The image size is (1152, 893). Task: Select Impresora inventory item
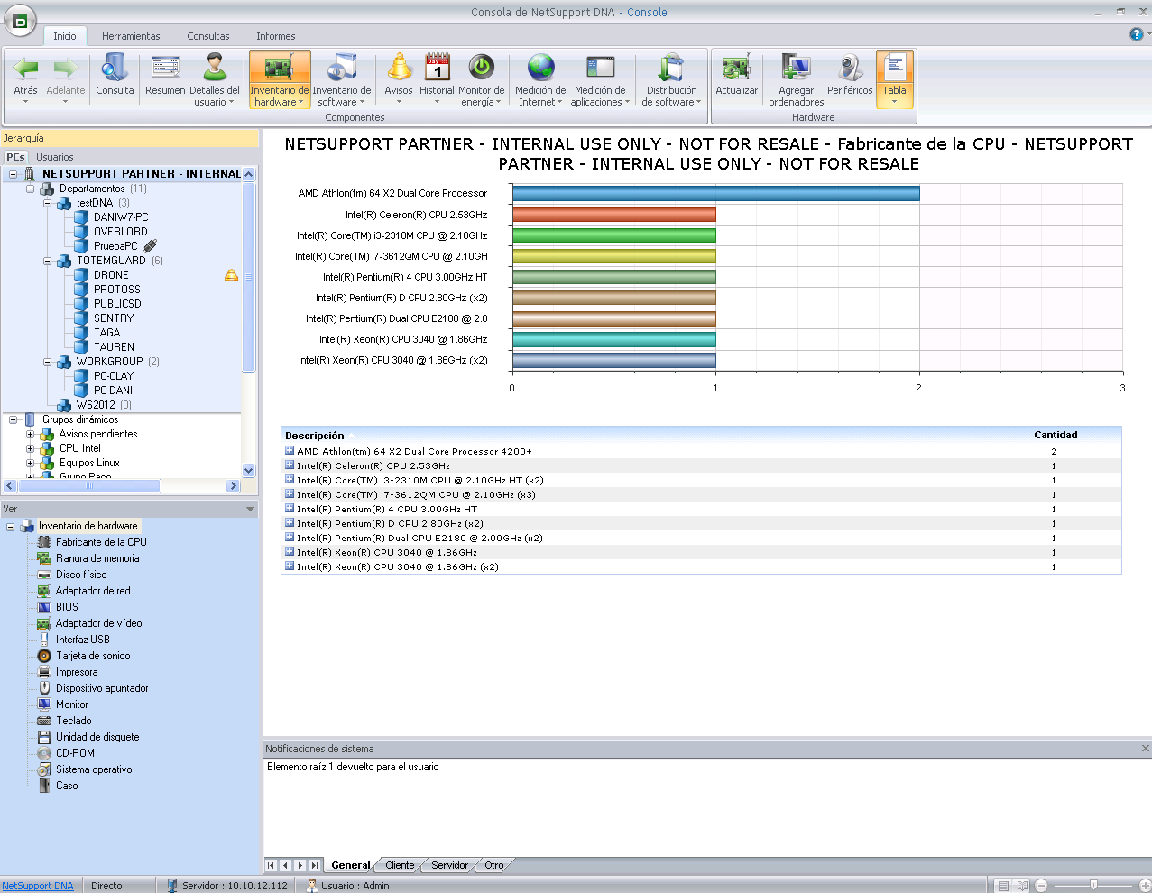point(77,672)
